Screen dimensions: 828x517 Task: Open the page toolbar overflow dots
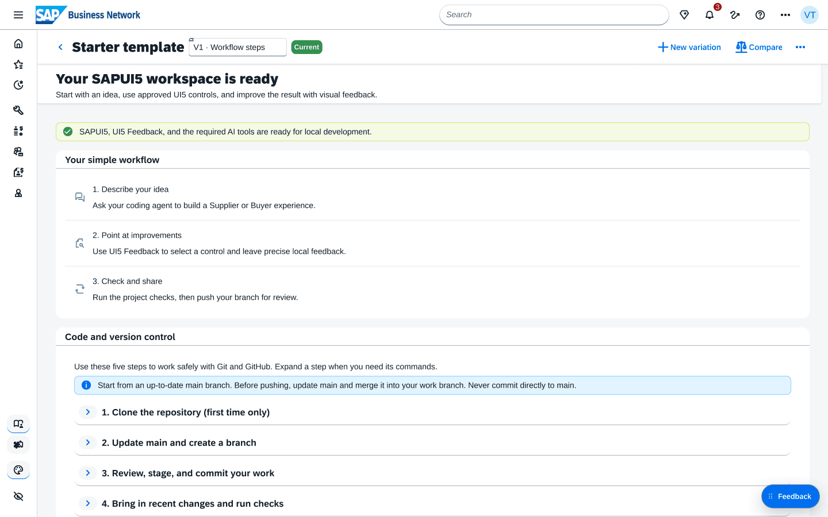pyautogui.click(x=800, y=47)
